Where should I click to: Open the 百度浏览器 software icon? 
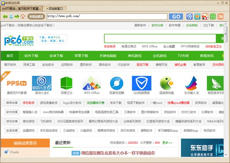pyautogui.click(x=117, y=83)
